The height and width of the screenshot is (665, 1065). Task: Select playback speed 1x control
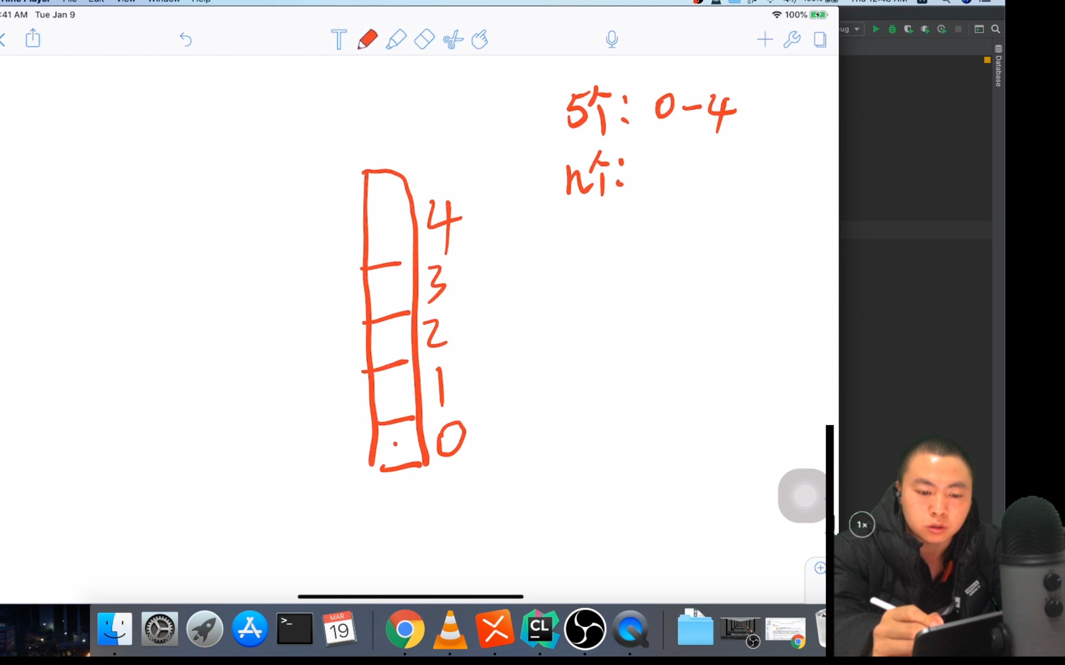click(861, 524)
